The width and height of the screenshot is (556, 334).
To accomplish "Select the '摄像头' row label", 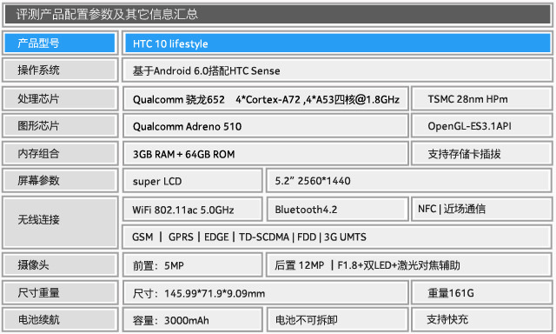I will pos(60,264).
